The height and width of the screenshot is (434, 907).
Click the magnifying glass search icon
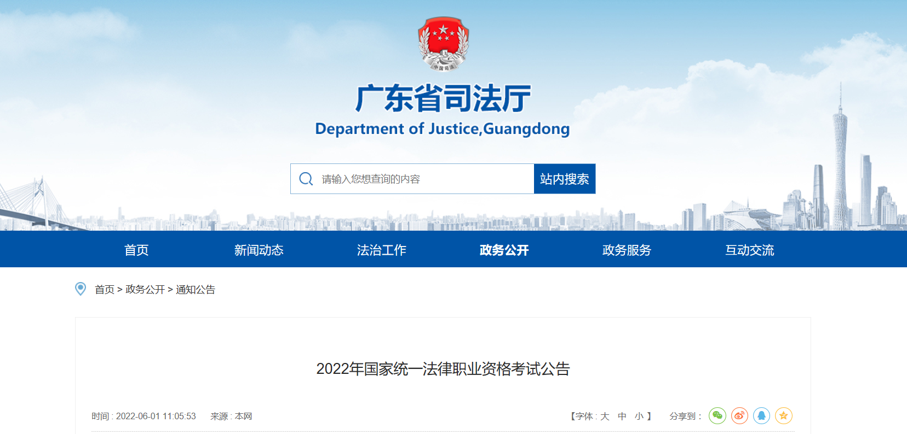click(306, 179)
